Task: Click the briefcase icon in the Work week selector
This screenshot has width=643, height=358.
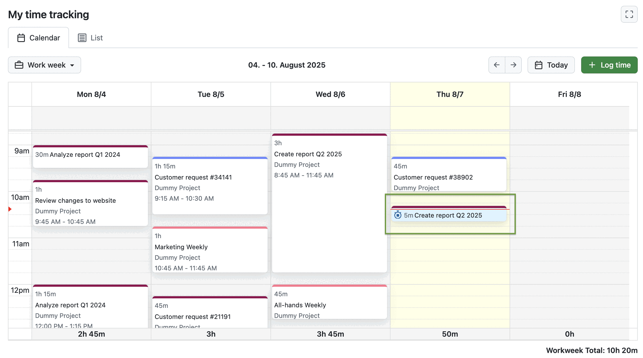Action: [x=20, y=65]
